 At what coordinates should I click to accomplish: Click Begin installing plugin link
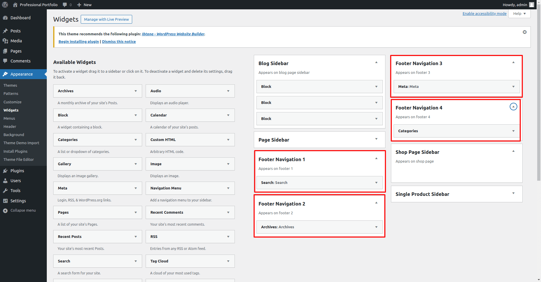[79, 42]
